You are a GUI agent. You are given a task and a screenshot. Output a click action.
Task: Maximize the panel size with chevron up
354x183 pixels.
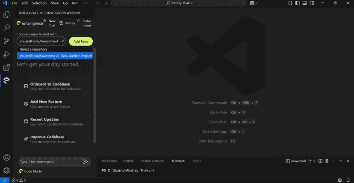point(341,161)
